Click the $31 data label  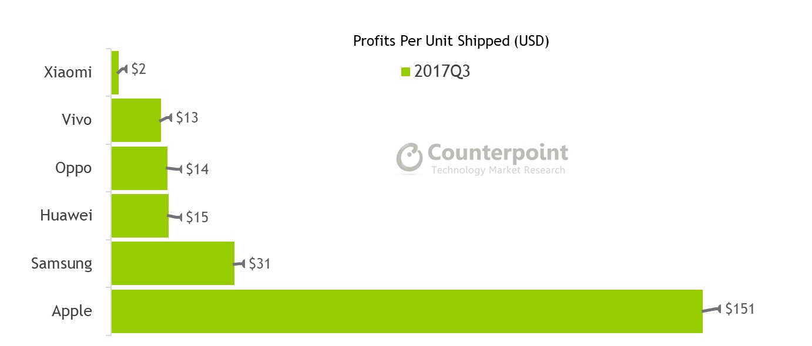click(x=259, y=264)
